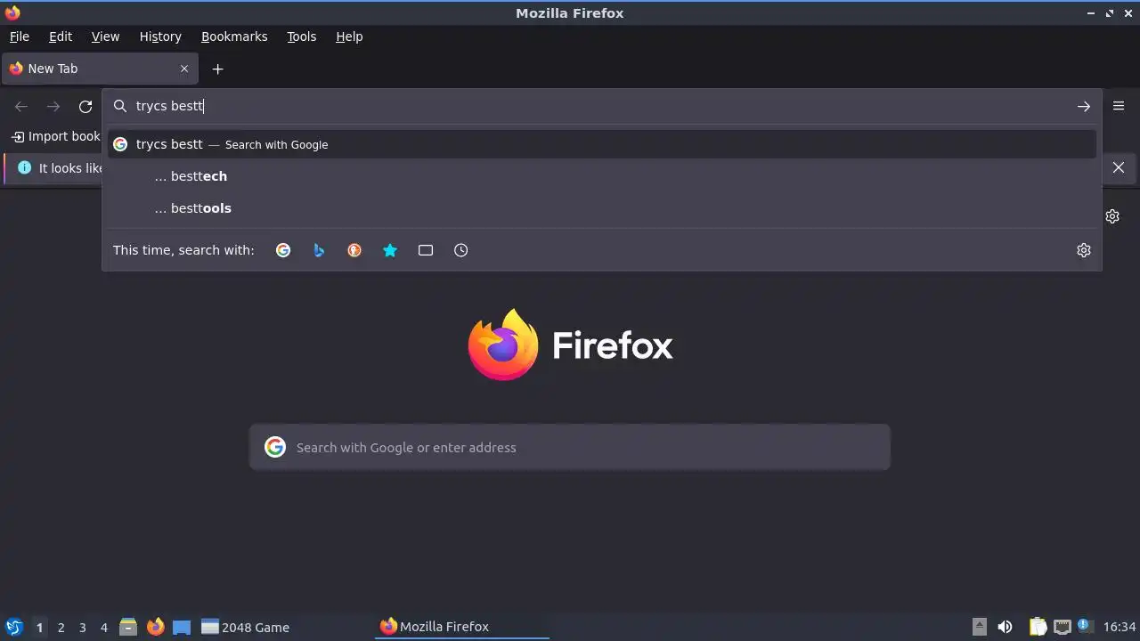Search history with the clock icon
This screenshot has width=1140, height=641.
pyautogui.click(x=461, y=250)
